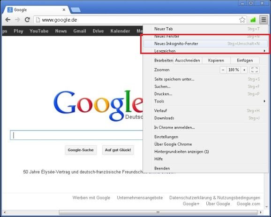
Task: Open a new tab with tab-strip button
Action: click(75, 10)
